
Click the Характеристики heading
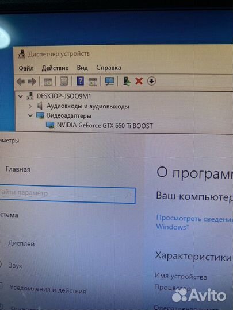[193, 257]
